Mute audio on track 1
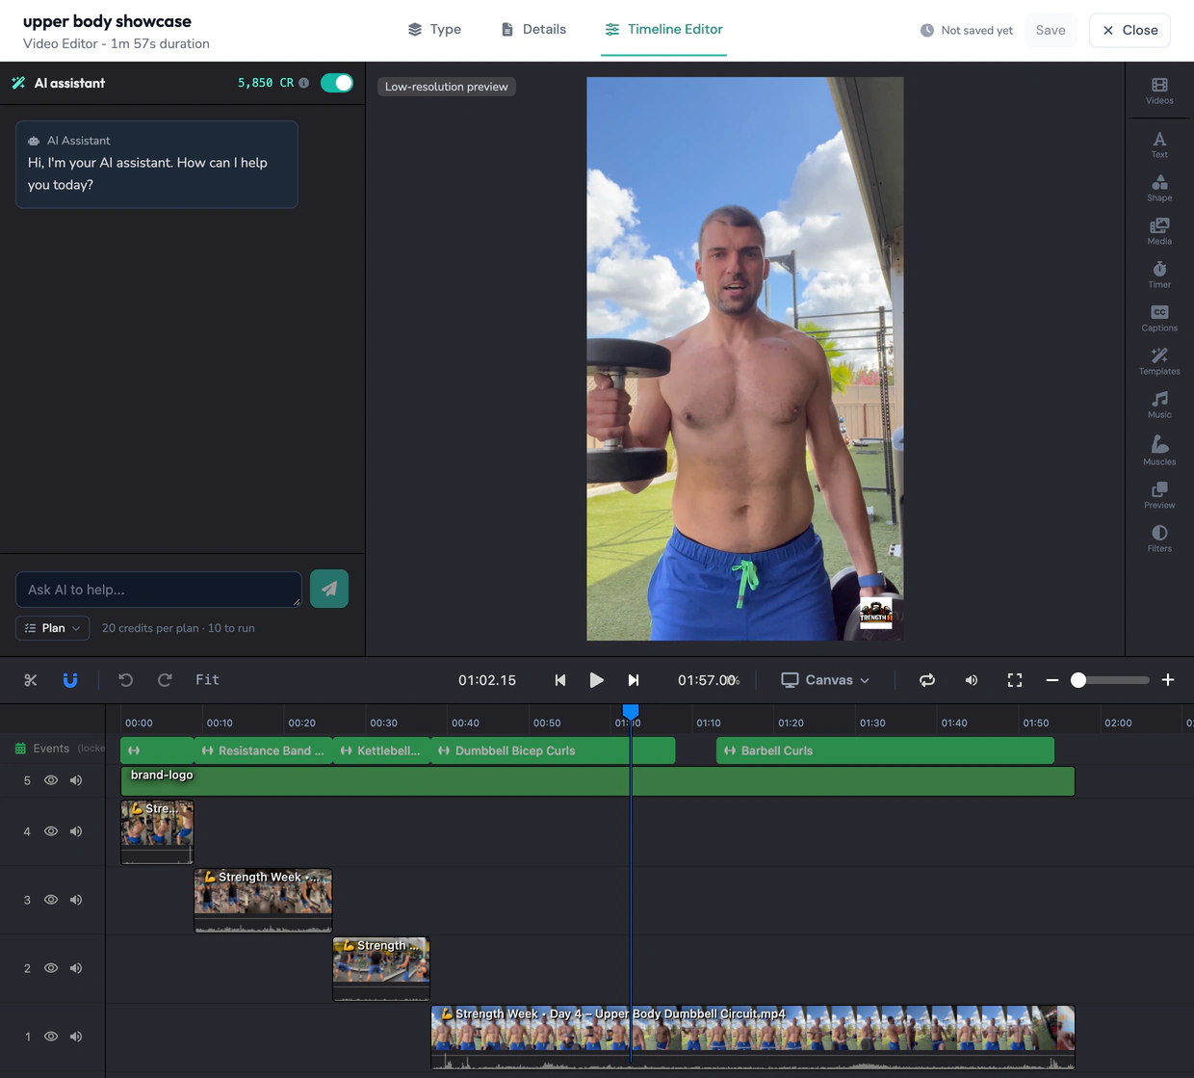 coord(76,1037)
